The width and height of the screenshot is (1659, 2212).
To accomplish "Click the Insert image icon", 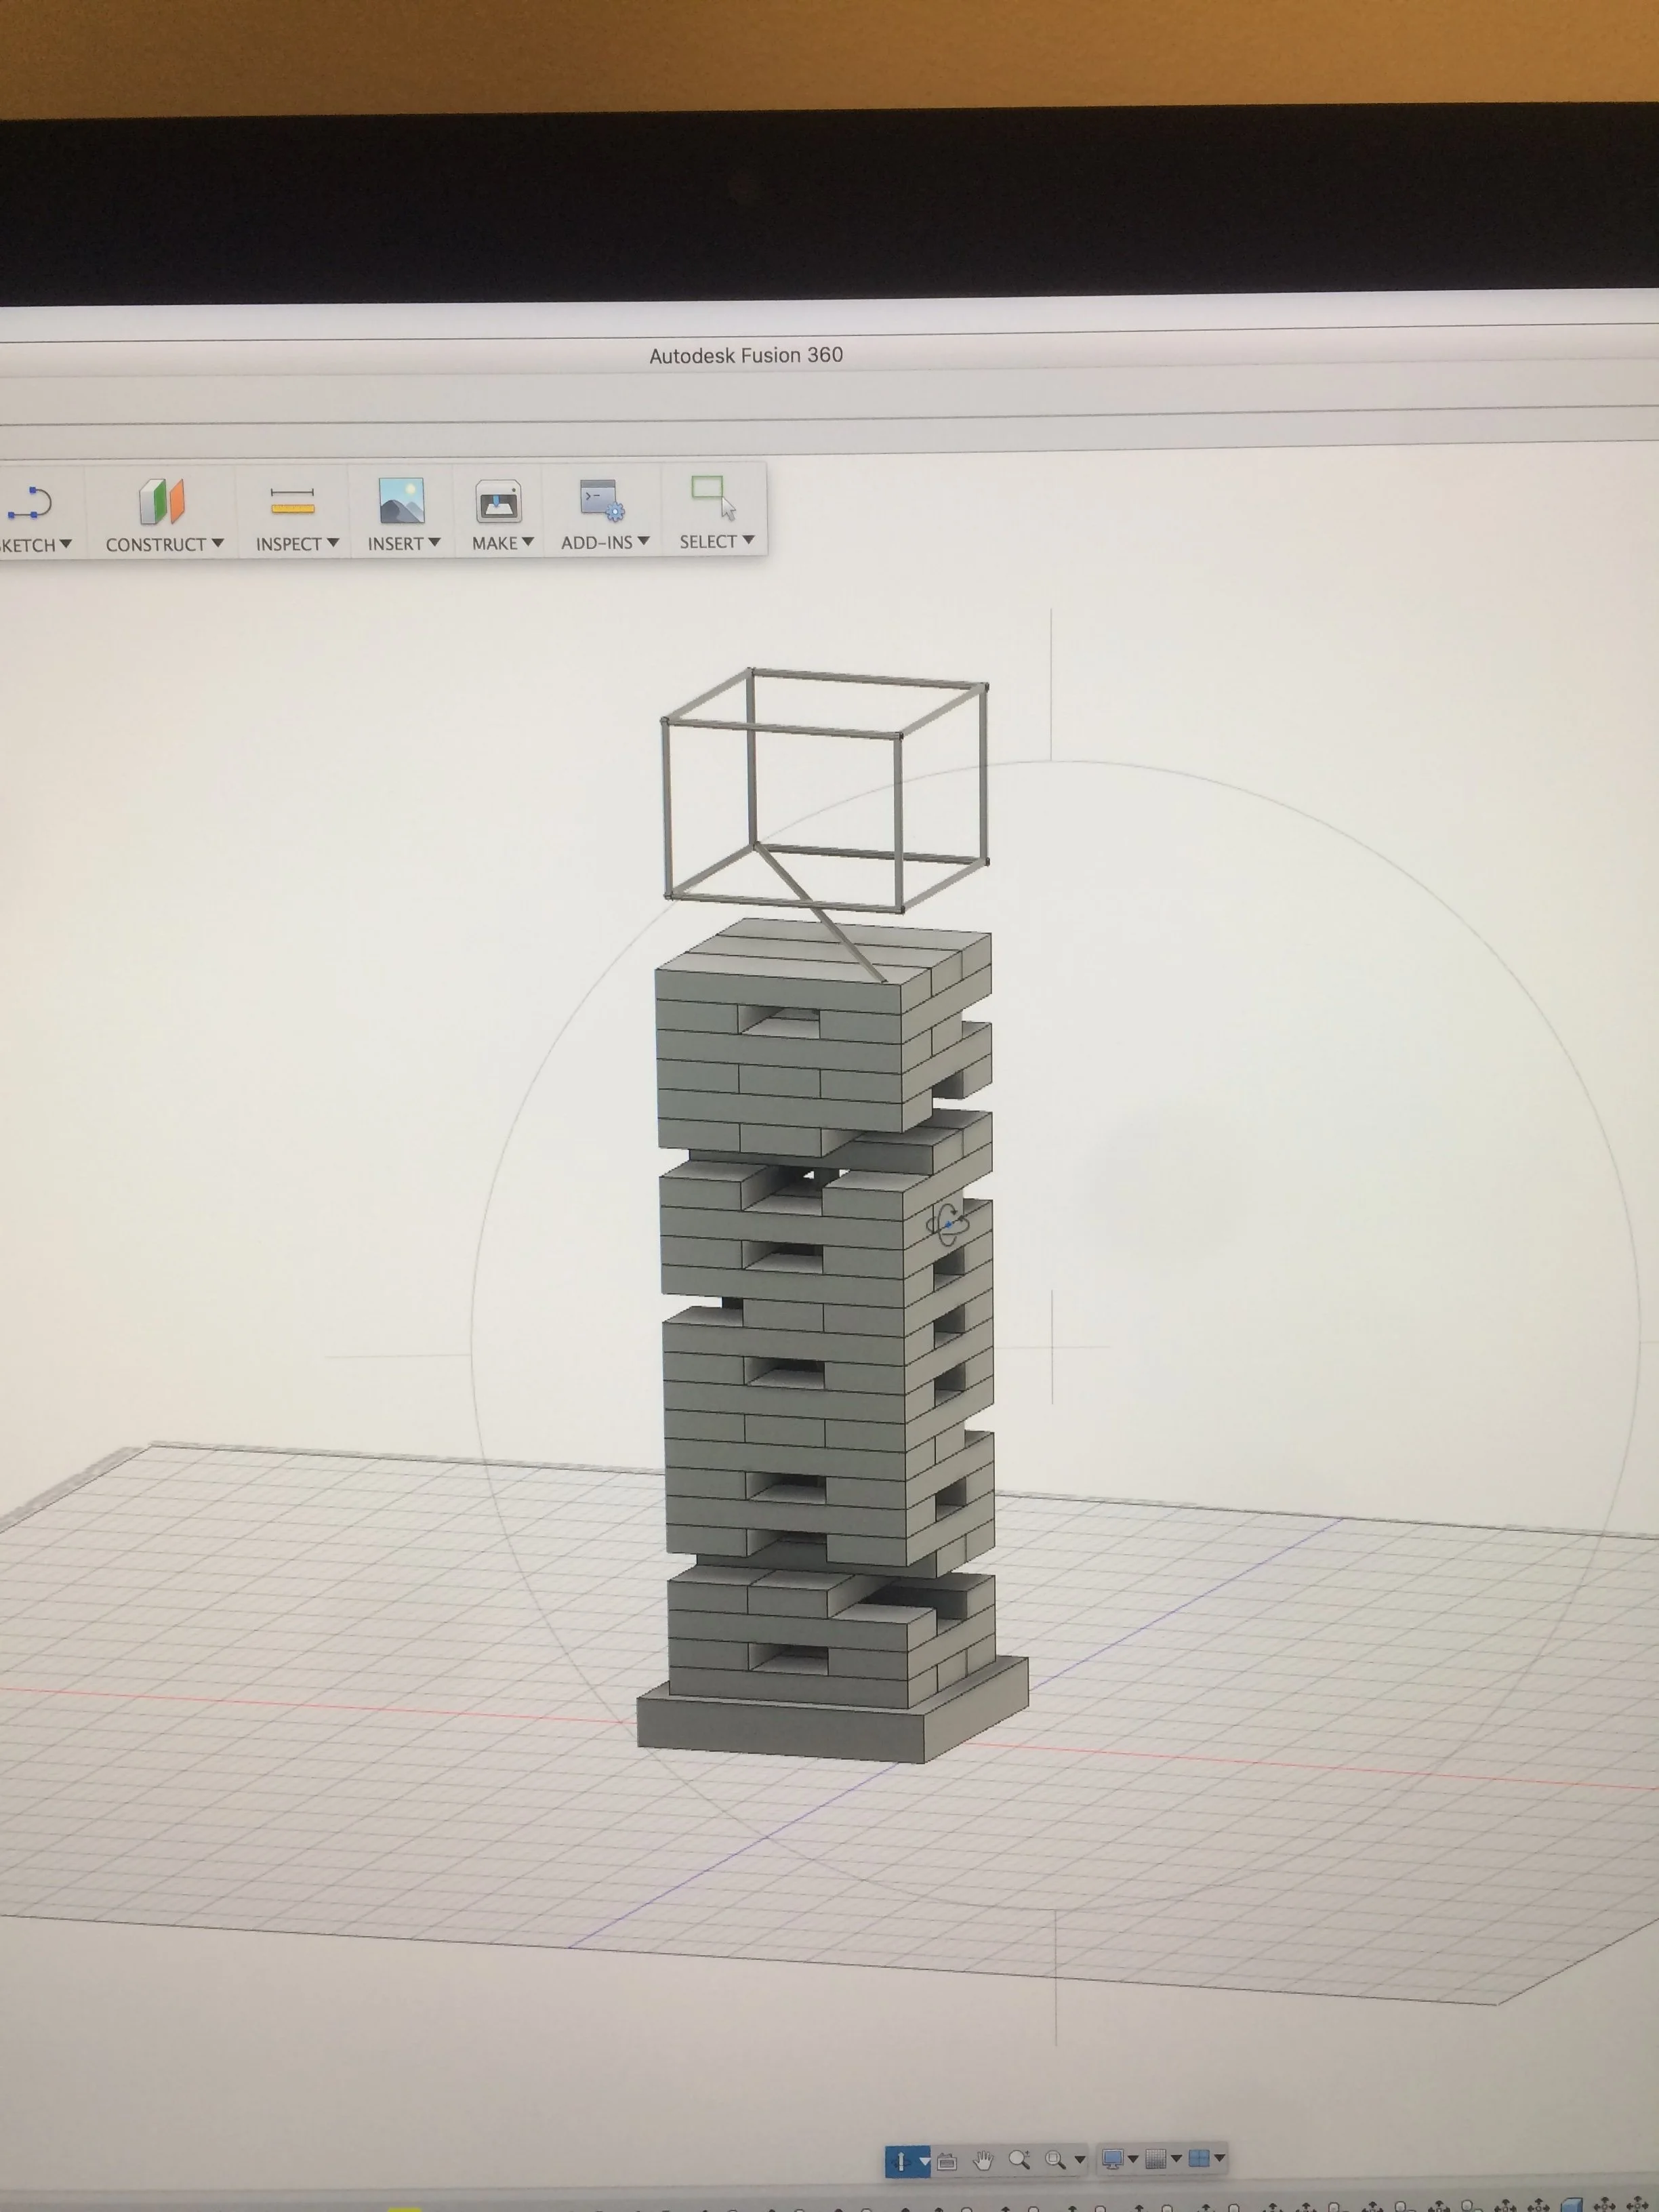I will 401,501.
